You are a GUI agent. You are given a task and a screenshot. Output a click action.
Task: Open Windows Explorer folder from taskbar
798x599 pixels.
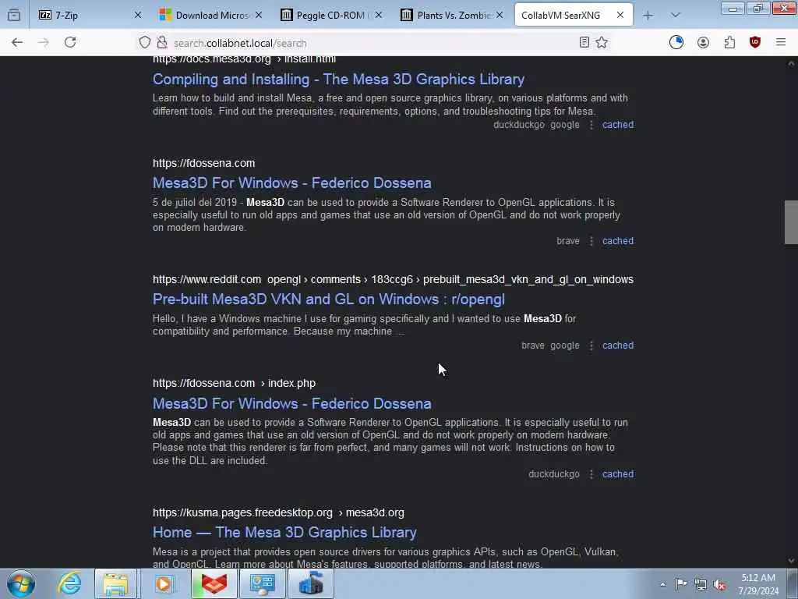coord(115,583)
